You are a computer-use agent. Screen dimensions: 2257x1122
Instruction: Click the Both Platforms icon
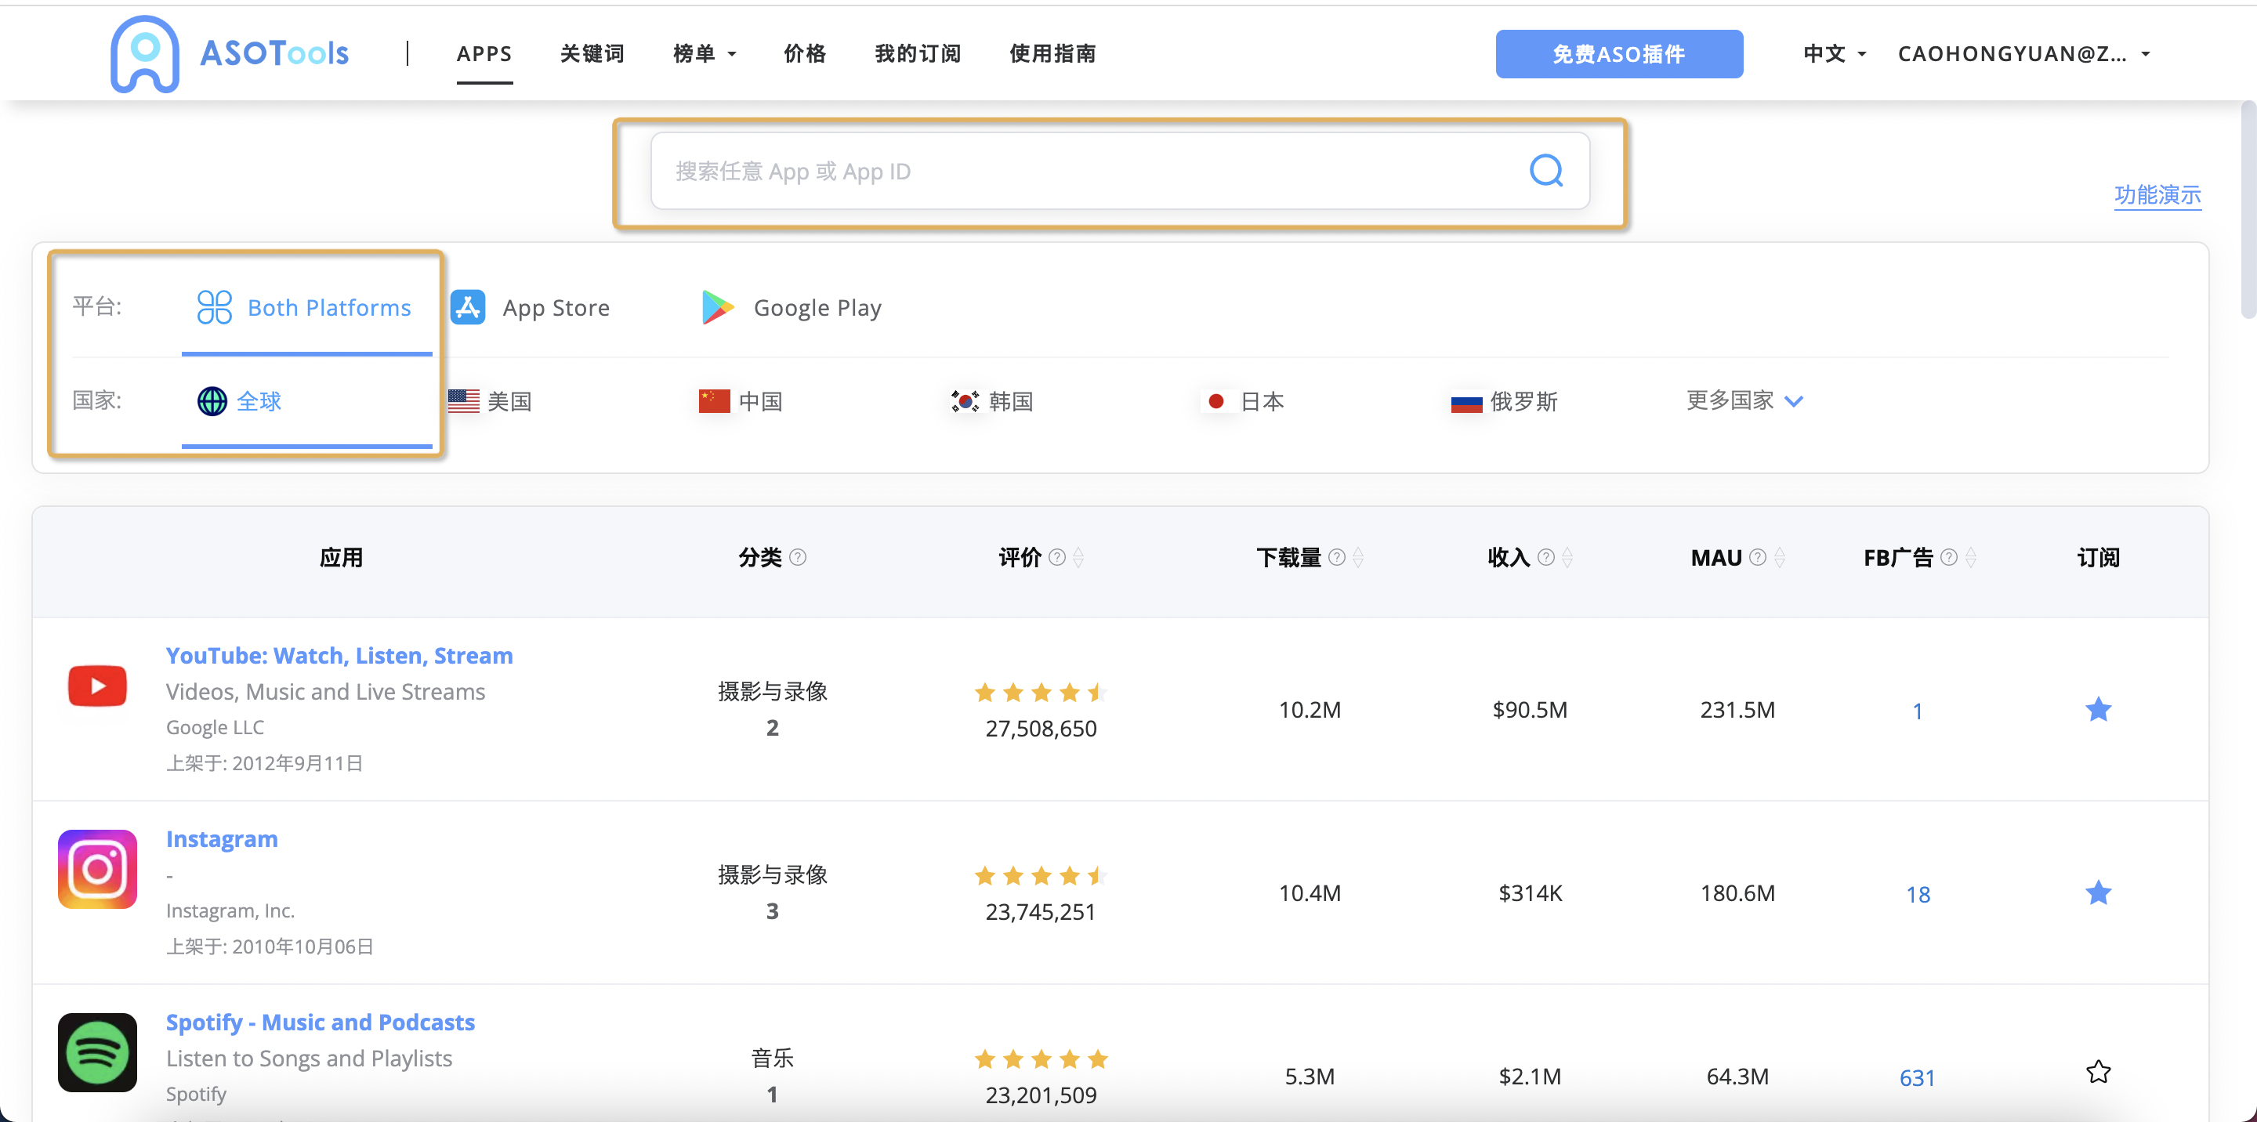coord(214,307)
